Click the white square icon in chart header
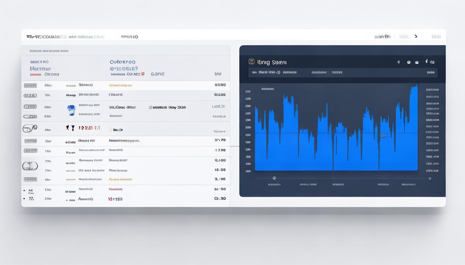Screen dimensions: 465x265 point(417,62)
